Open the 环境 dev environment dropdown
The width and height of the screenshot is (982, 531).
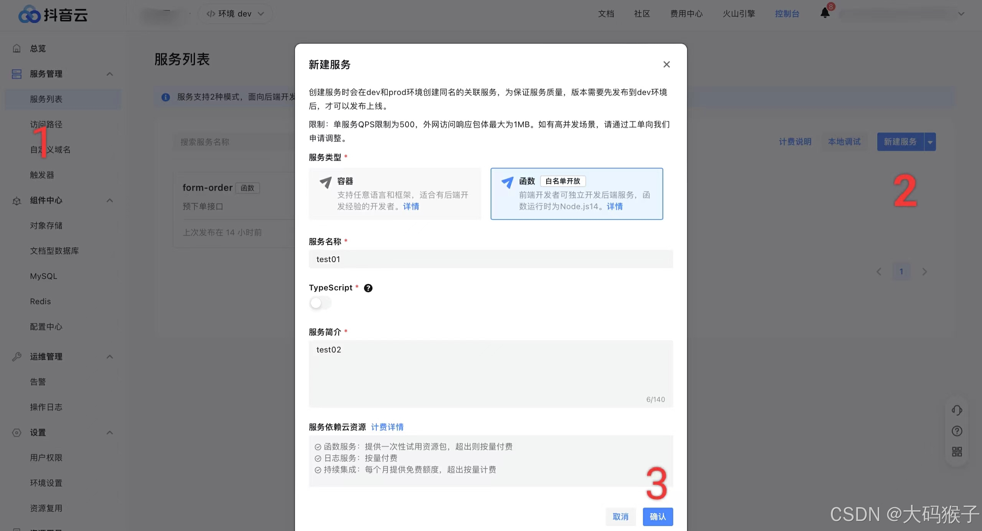coord(235,13)
